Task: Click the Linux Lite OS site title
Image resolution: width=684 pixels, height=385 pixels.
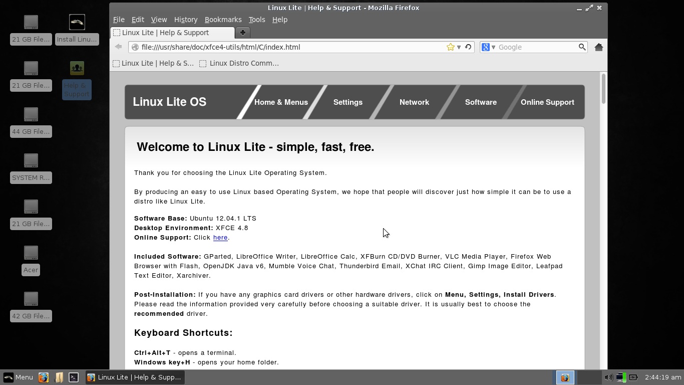Action: click(169, 102)
